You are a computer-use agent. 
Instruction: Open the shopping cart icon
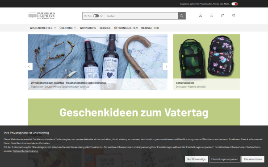click(234, 16)
